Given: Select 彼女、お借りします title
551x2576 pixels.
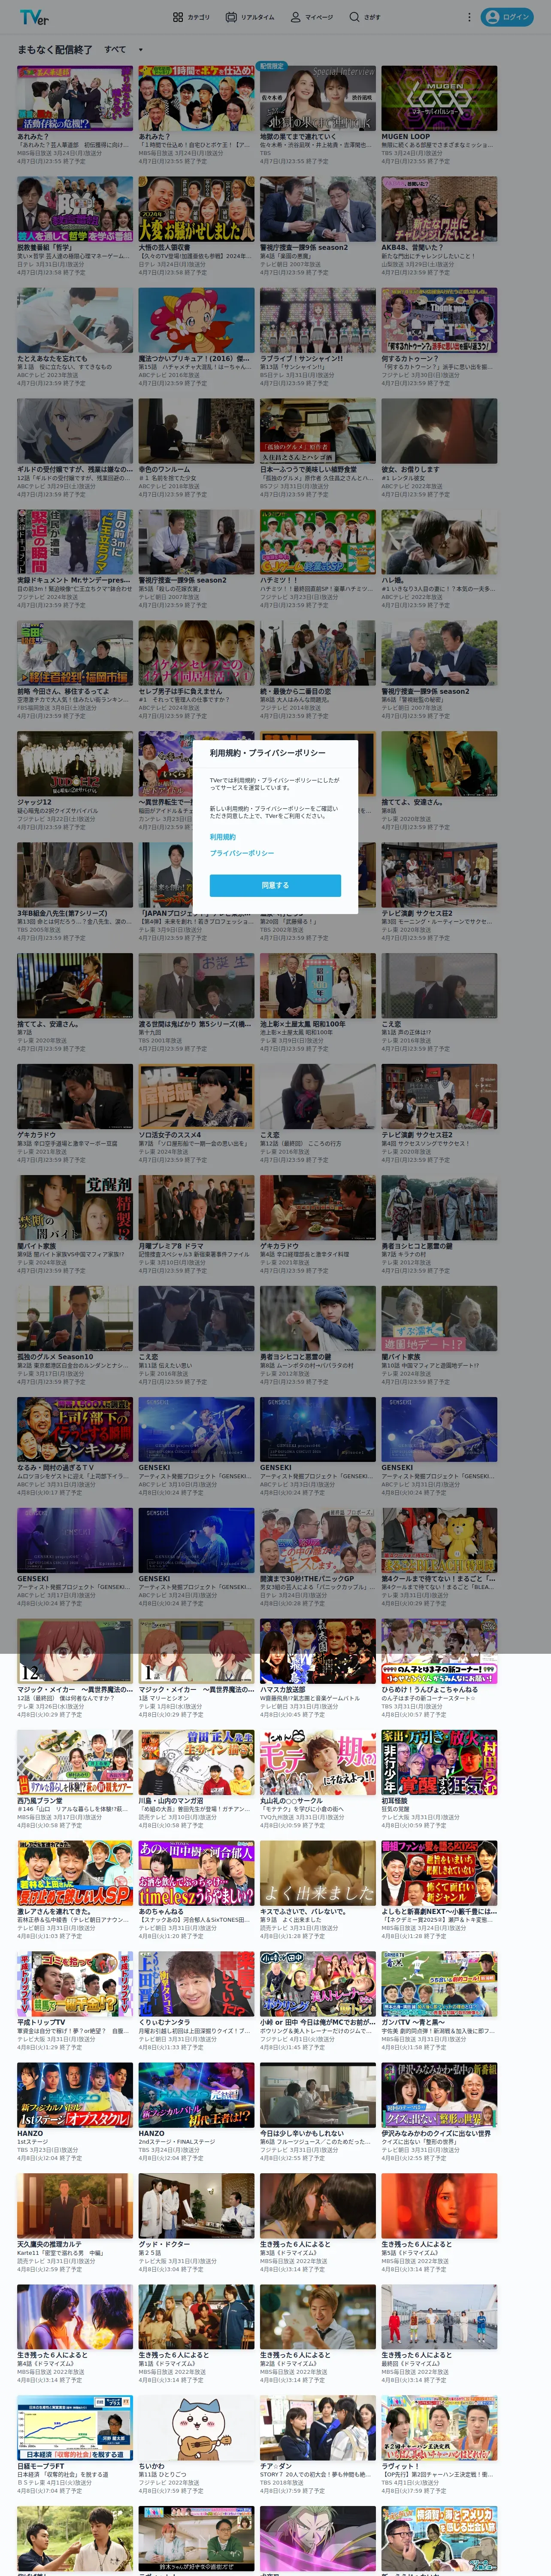Looking at the screenshot, I should [410, 469].
